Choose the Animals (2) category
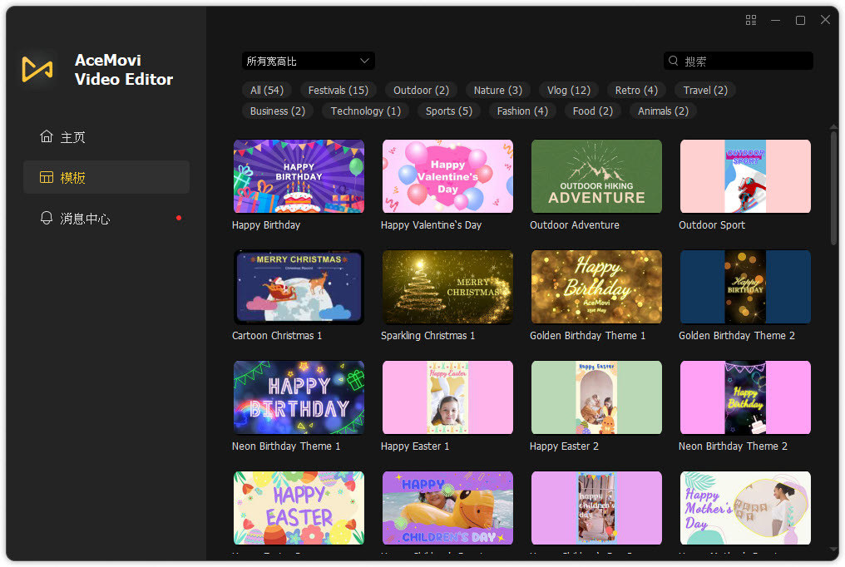 pyautogui.click(x=663, y=111)
